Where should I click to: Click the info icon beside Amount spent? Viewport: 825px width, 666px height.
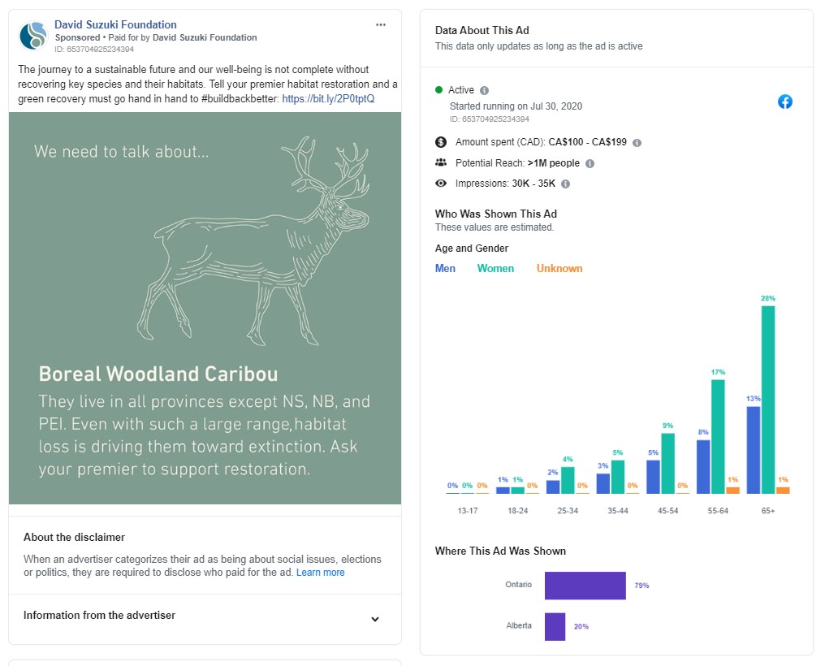(x=637, y=143)
